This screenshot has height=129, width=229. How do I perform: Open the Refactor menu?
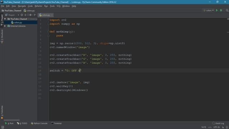[x=38, y=6]
